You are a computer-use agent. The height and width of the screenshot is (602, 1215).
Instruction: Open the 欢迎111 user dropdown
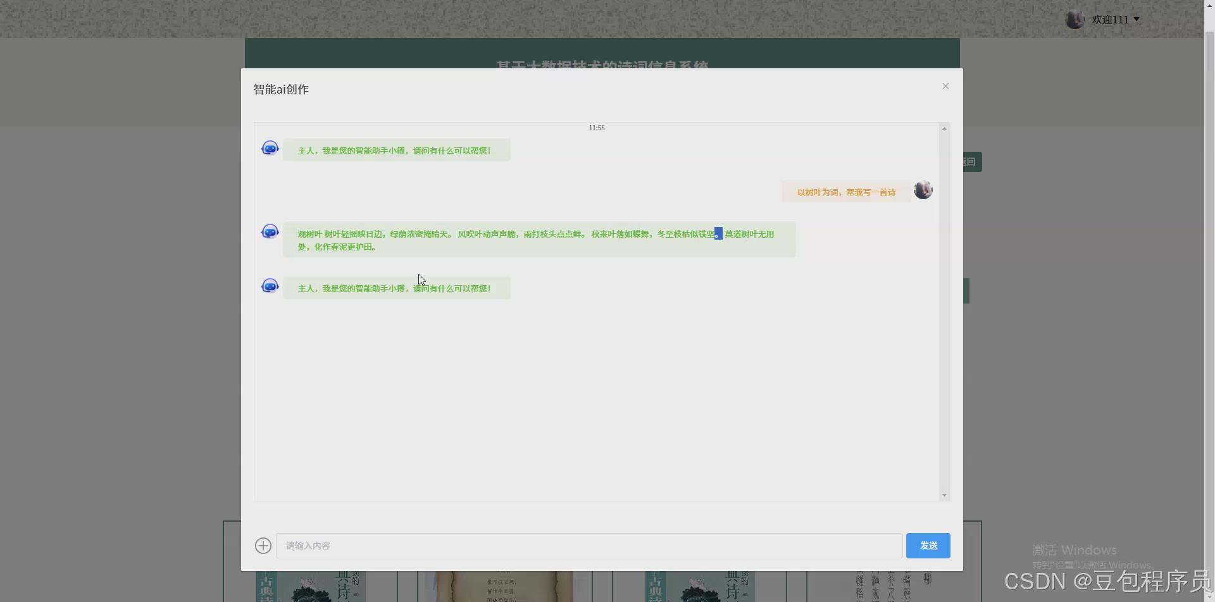click(x=1116, y=20)
